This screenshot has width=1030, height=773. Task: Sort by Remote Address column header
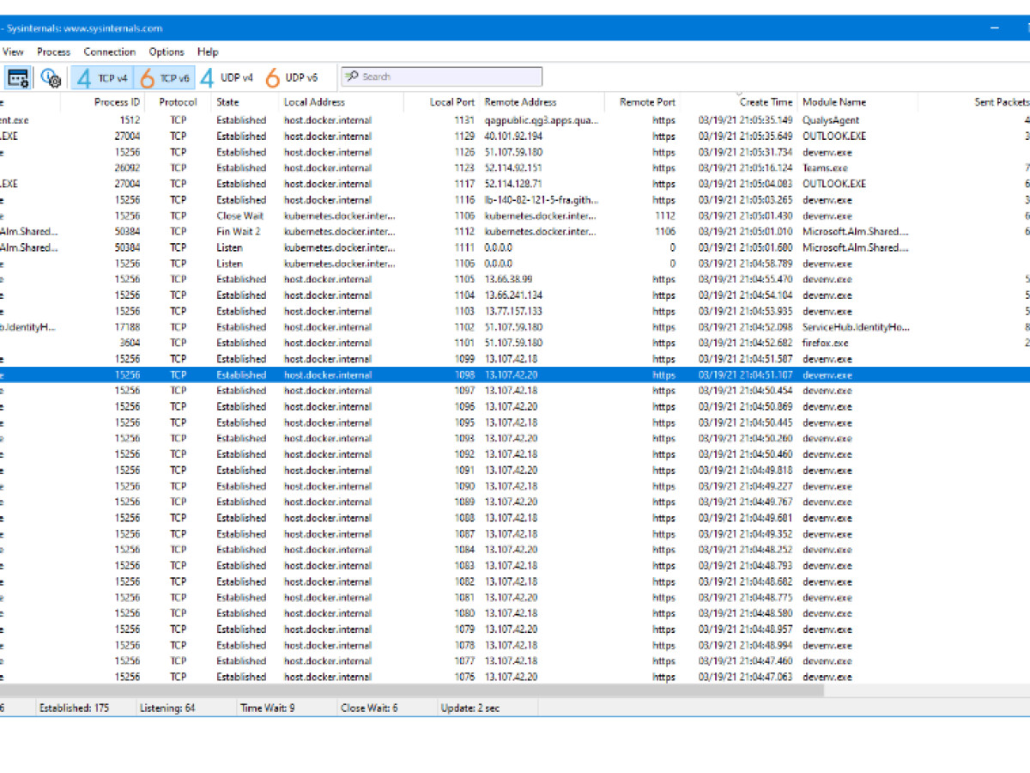click(x=520, y=102)
